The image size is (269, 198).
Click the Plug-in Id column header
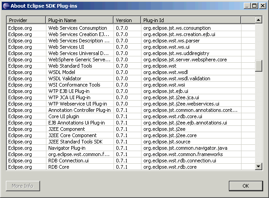click(191, 20)
